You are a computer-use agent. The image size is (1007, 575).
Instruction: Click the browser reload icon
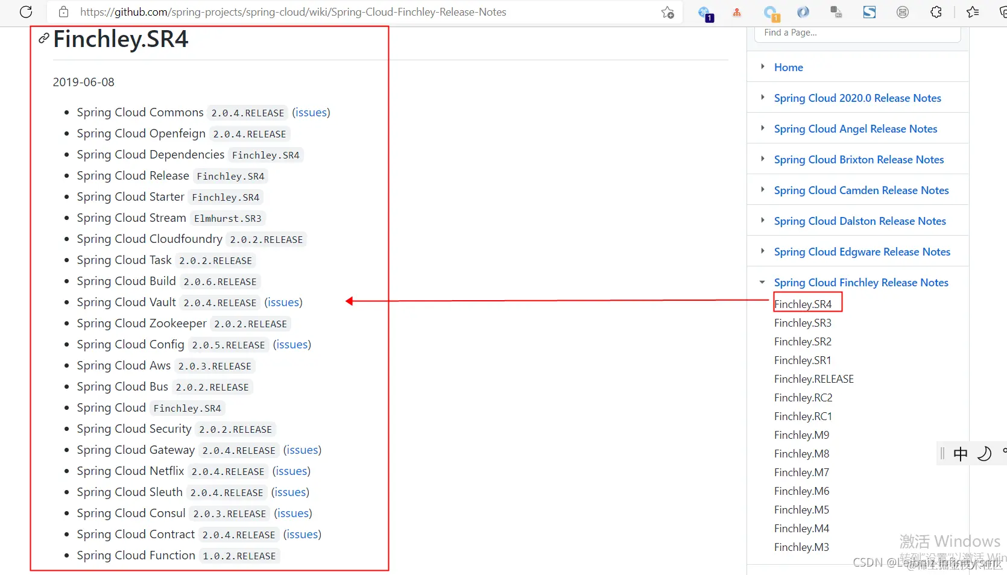point(26,12)
